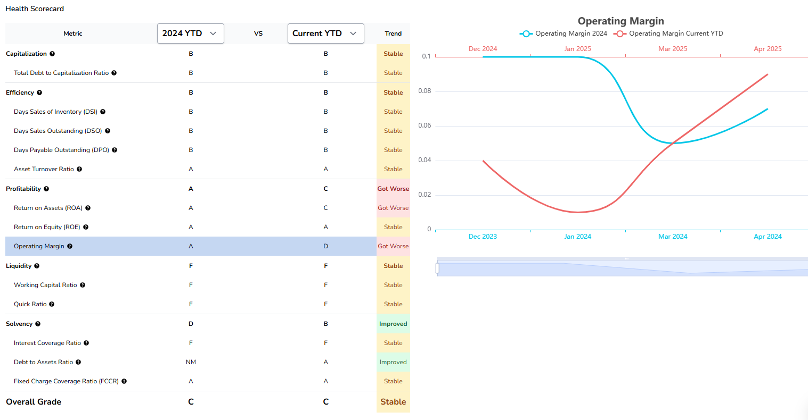808x420 pixels.
Task: Open the 2024 YTD period dropdown
Action: click(191, 33)
